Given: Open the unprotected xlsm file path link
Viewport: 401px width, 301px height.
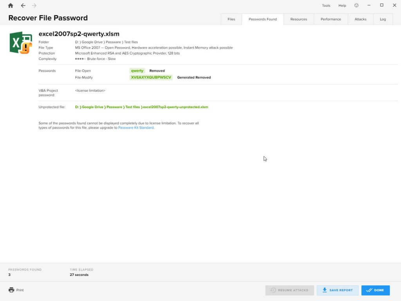Looking at the screenshot, I should pos(141,107).
